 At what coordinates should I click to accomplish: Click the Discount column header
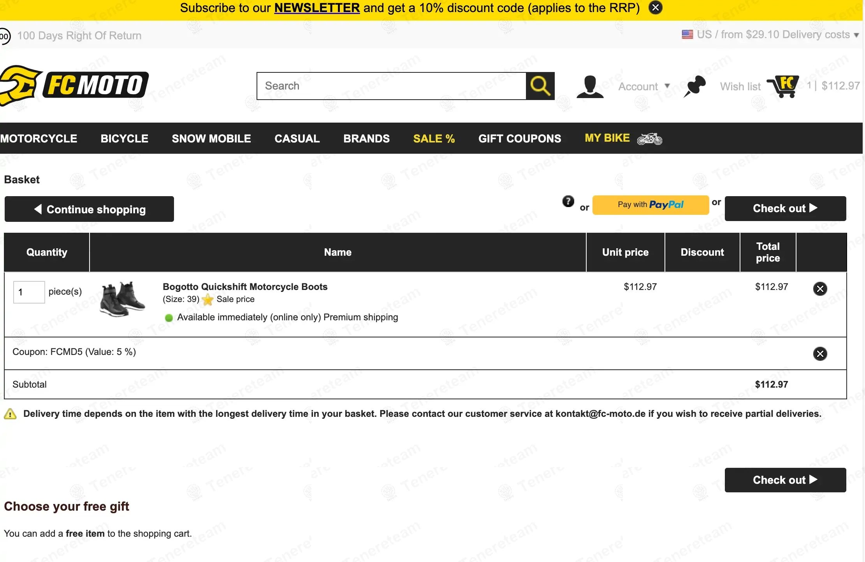[x=702, y=252]
